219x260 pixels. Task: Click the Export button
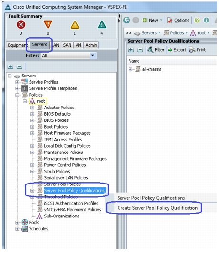pyautogui.click(x=177, y=50)
